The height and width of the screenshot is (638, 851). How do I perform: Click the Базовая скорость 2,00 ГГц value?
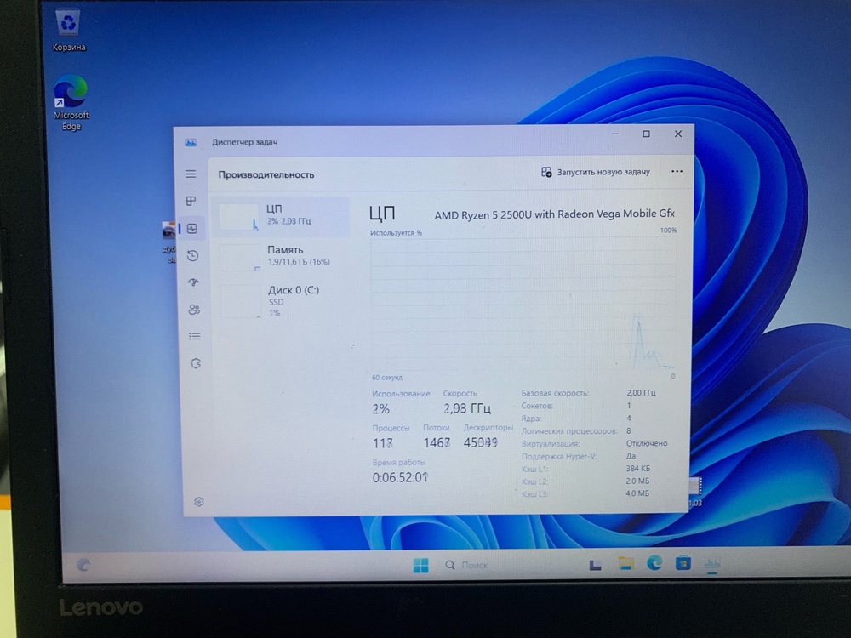point(641,393)
